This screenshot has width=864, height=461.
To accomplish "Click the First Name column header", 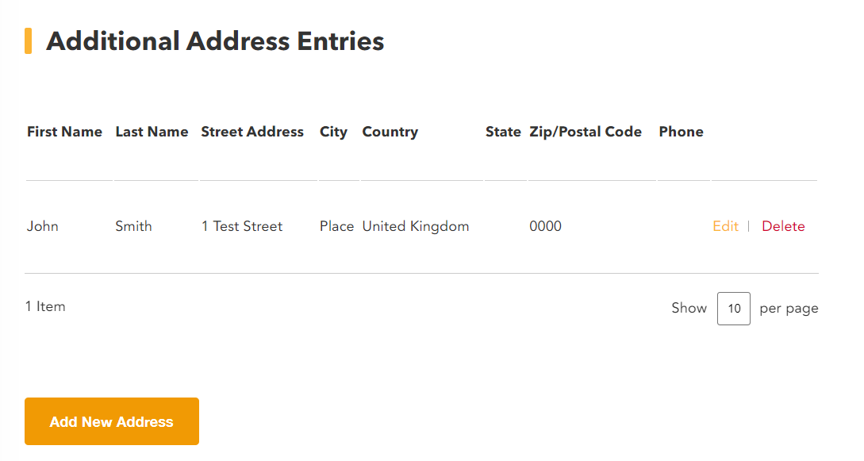I will point(64,132).
